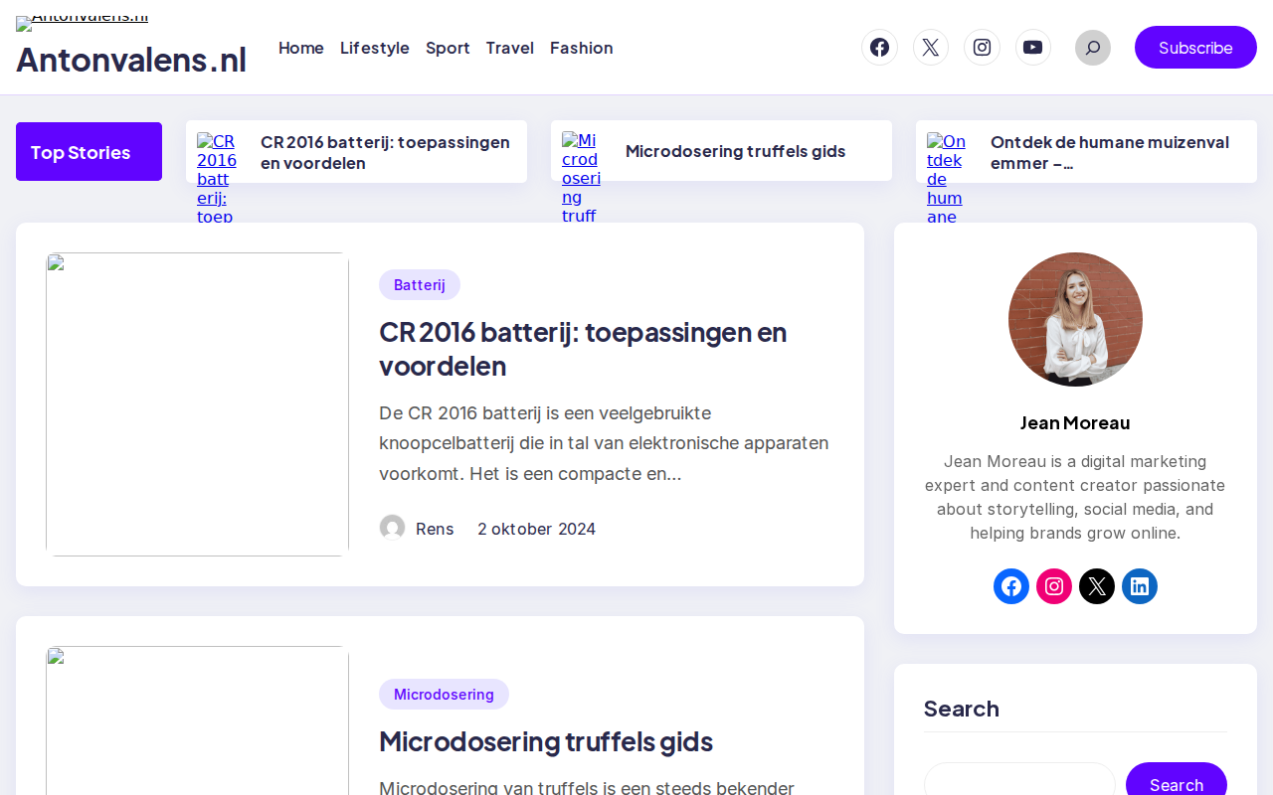
Task: Click the sidebar Search heading
Action: coord(962,709)
